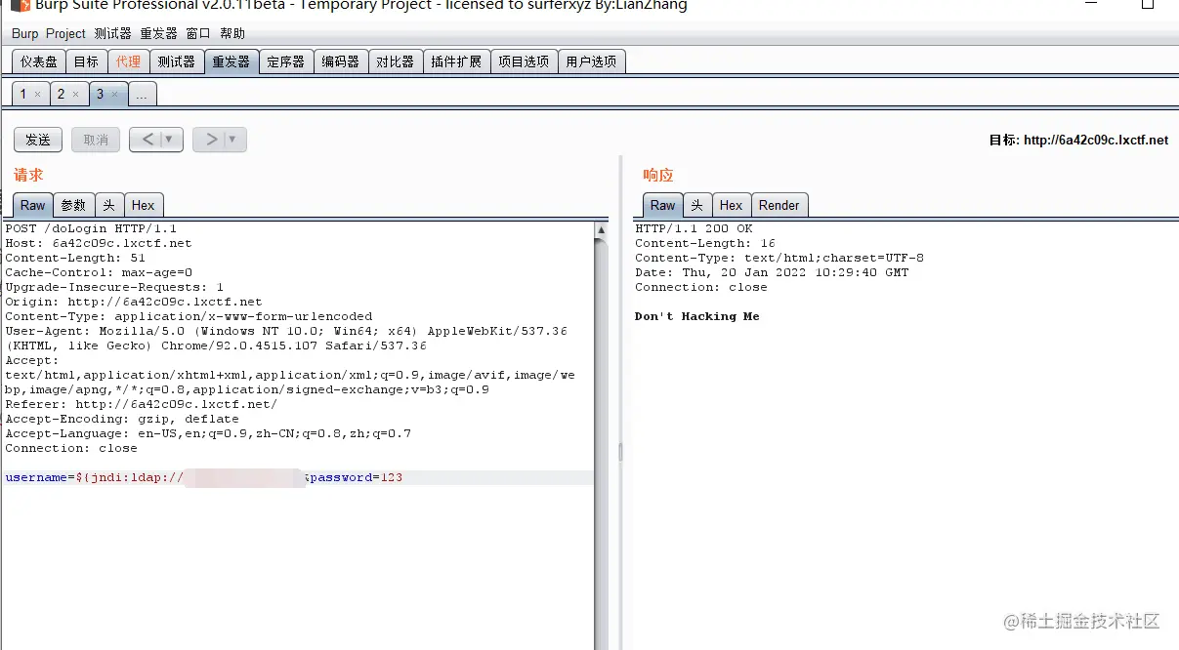Select the 重发器 tool tab
This screenshot has width=1179, height=650.
[231, 61]
